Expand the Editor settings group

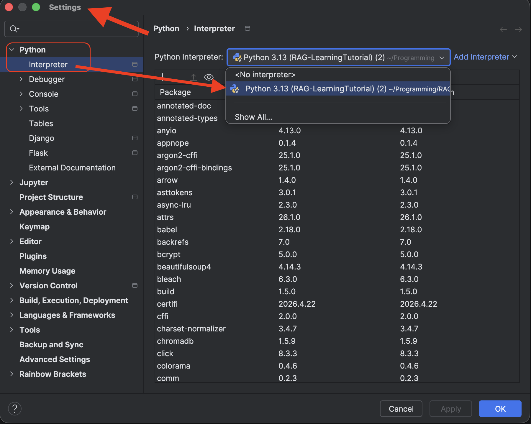[12, 241]
